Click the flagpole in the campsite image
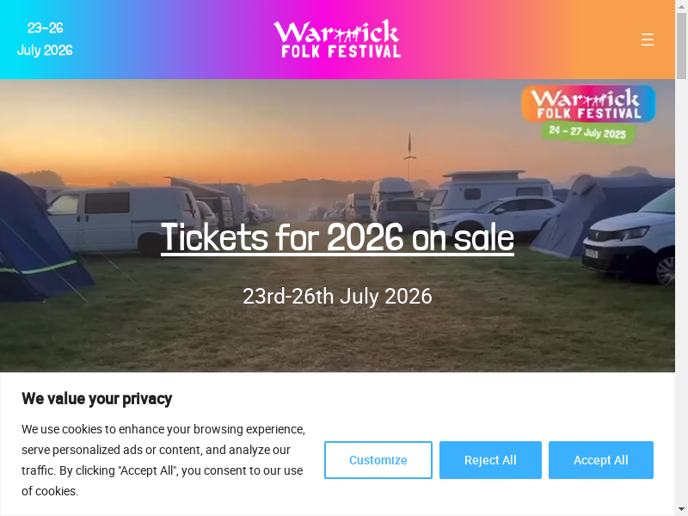 [x=410, y=156]
